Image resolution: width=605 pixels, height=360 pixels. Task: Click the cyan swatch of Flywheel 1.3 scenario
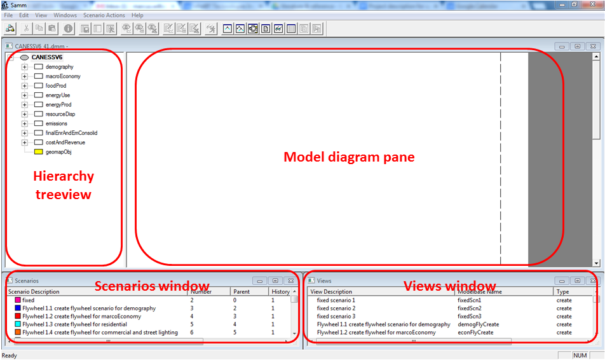pyautogui.click(x=17, y=324)
